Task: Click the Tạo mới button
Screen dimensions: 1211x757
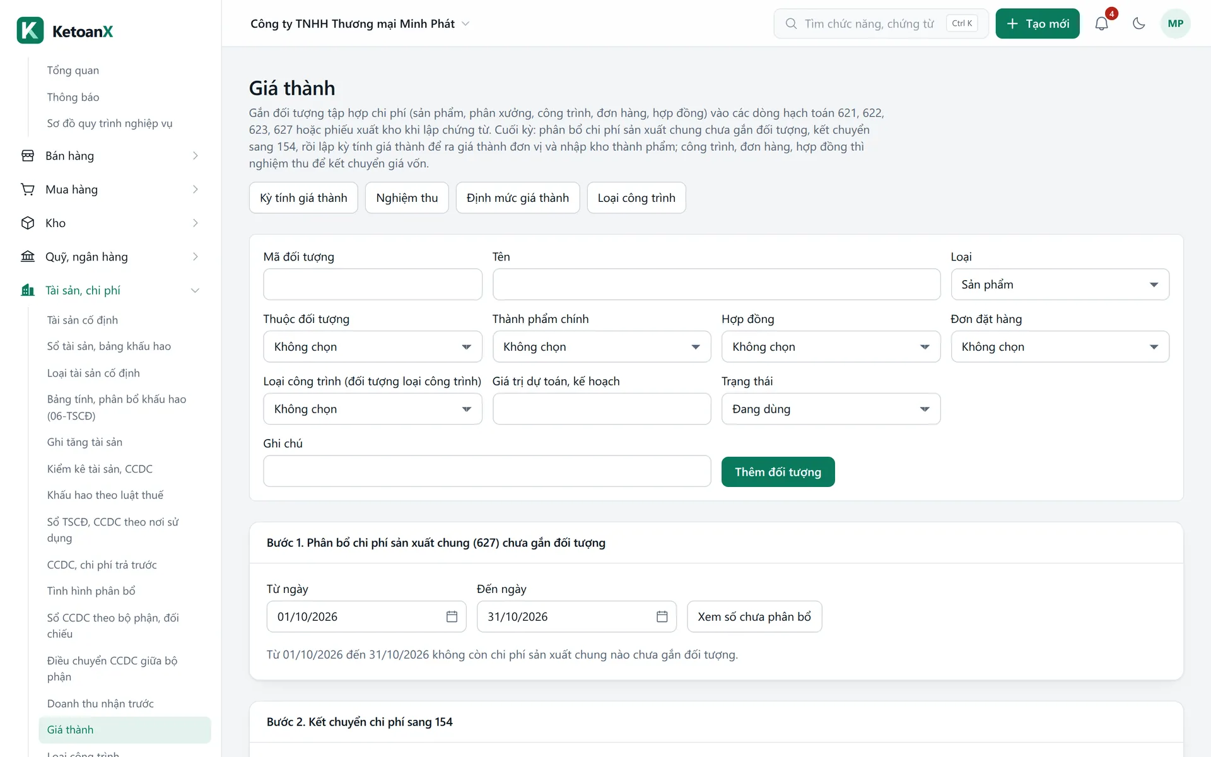Action: pyautogui.click(x=1038, y=24)
